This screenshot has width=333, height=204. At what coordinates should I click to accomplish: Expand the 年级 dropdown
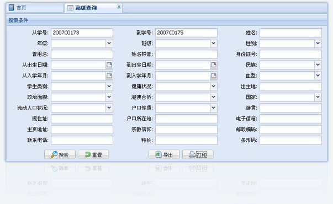click(109, 43)
